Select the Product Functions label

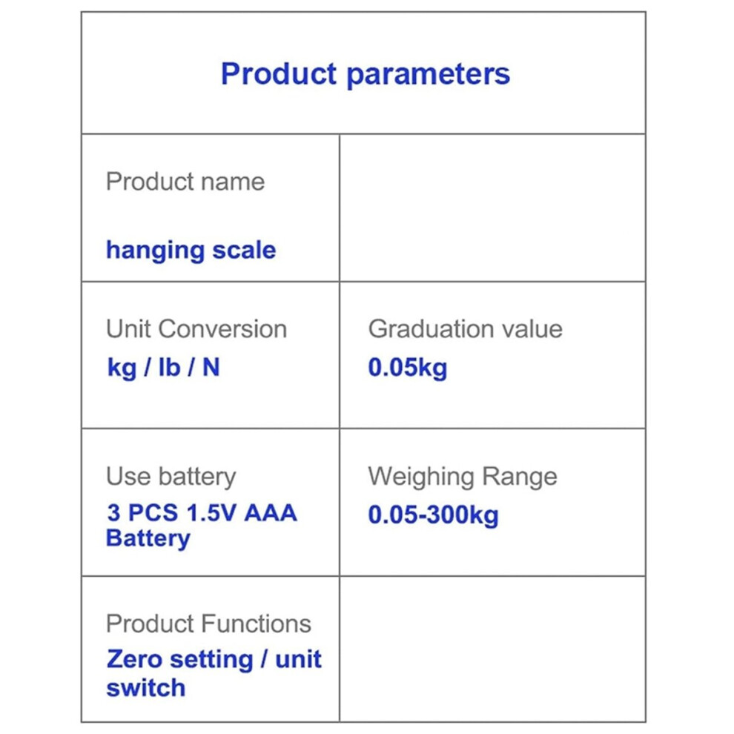208,624
